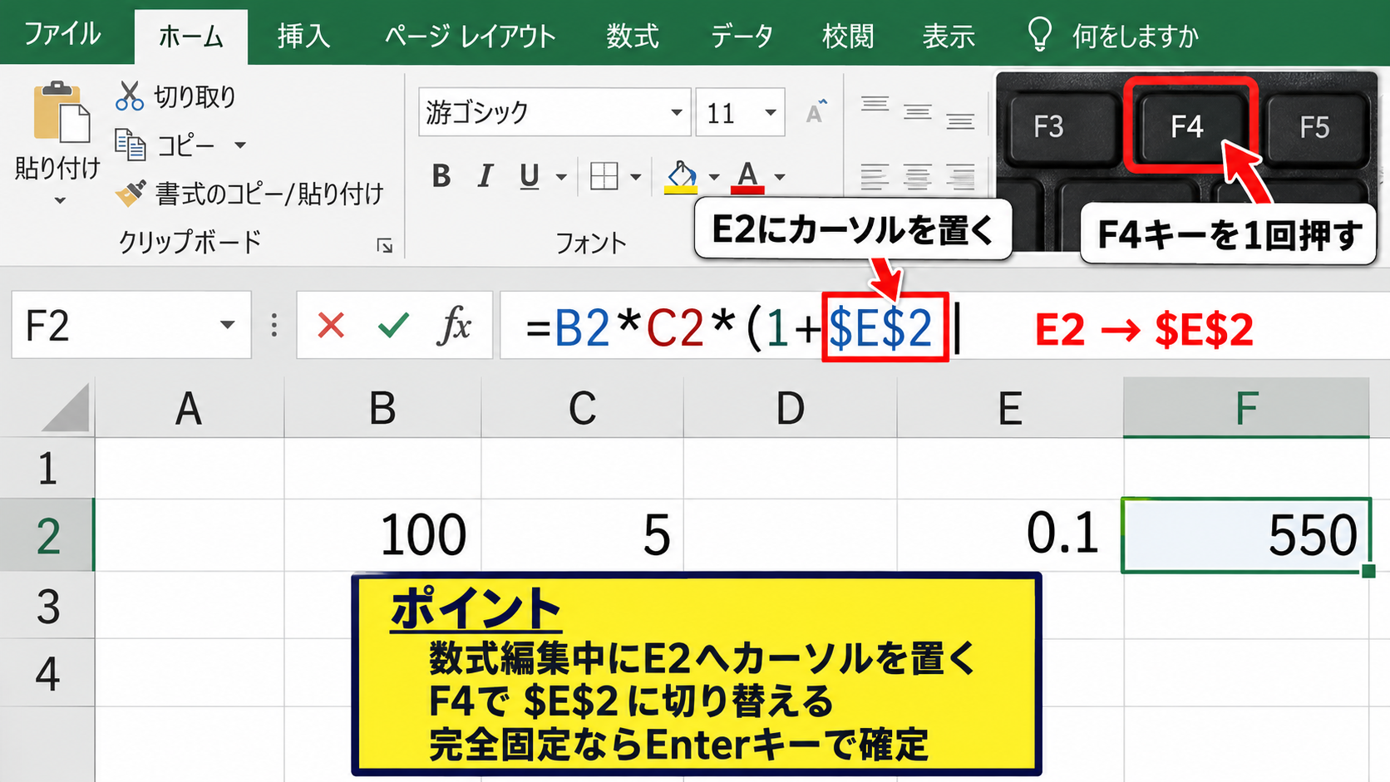Select column F header

1246,407
